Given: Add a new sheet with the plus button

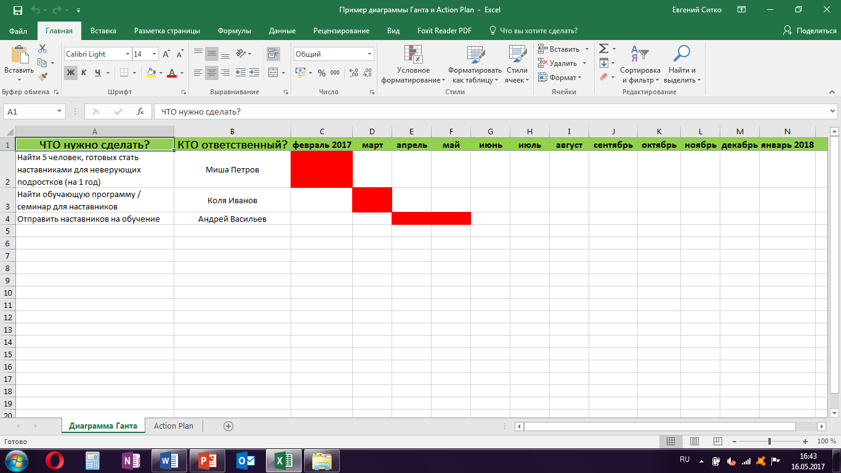Looking at the screenshot, I should coord(228,426).
